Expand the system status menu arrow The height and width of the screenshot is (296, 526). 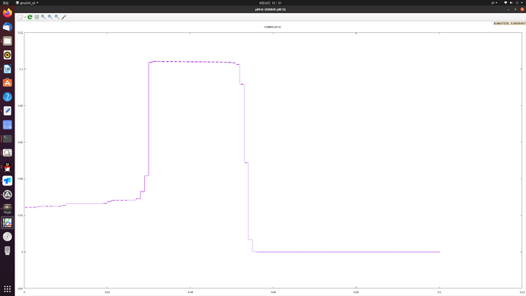tap(522, 3)
